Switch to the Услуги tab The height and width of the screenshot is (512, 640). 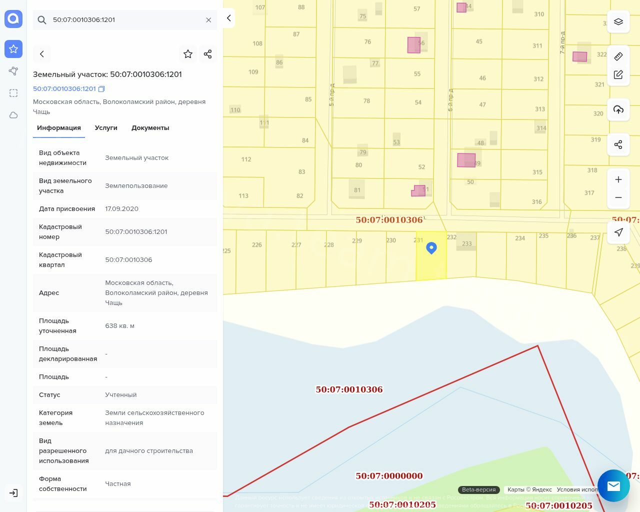click(x=106, y=128)
